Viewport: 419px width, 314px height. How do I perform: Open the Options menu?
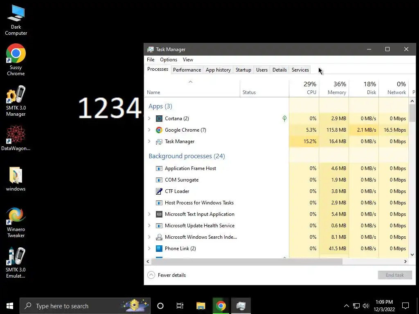(x=169, y=60)
